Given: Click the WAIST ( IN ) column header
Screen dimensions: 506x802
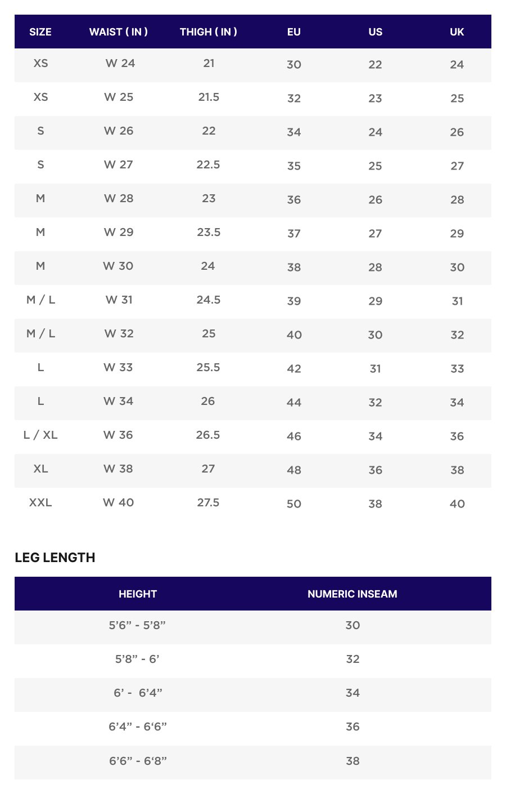Looking at the screenshot, I should [x=119, y=32].
